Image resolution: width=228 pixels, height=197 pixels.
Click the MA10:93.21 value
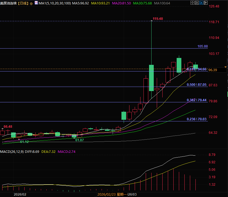pyautogui.click(x=100, y=3)
